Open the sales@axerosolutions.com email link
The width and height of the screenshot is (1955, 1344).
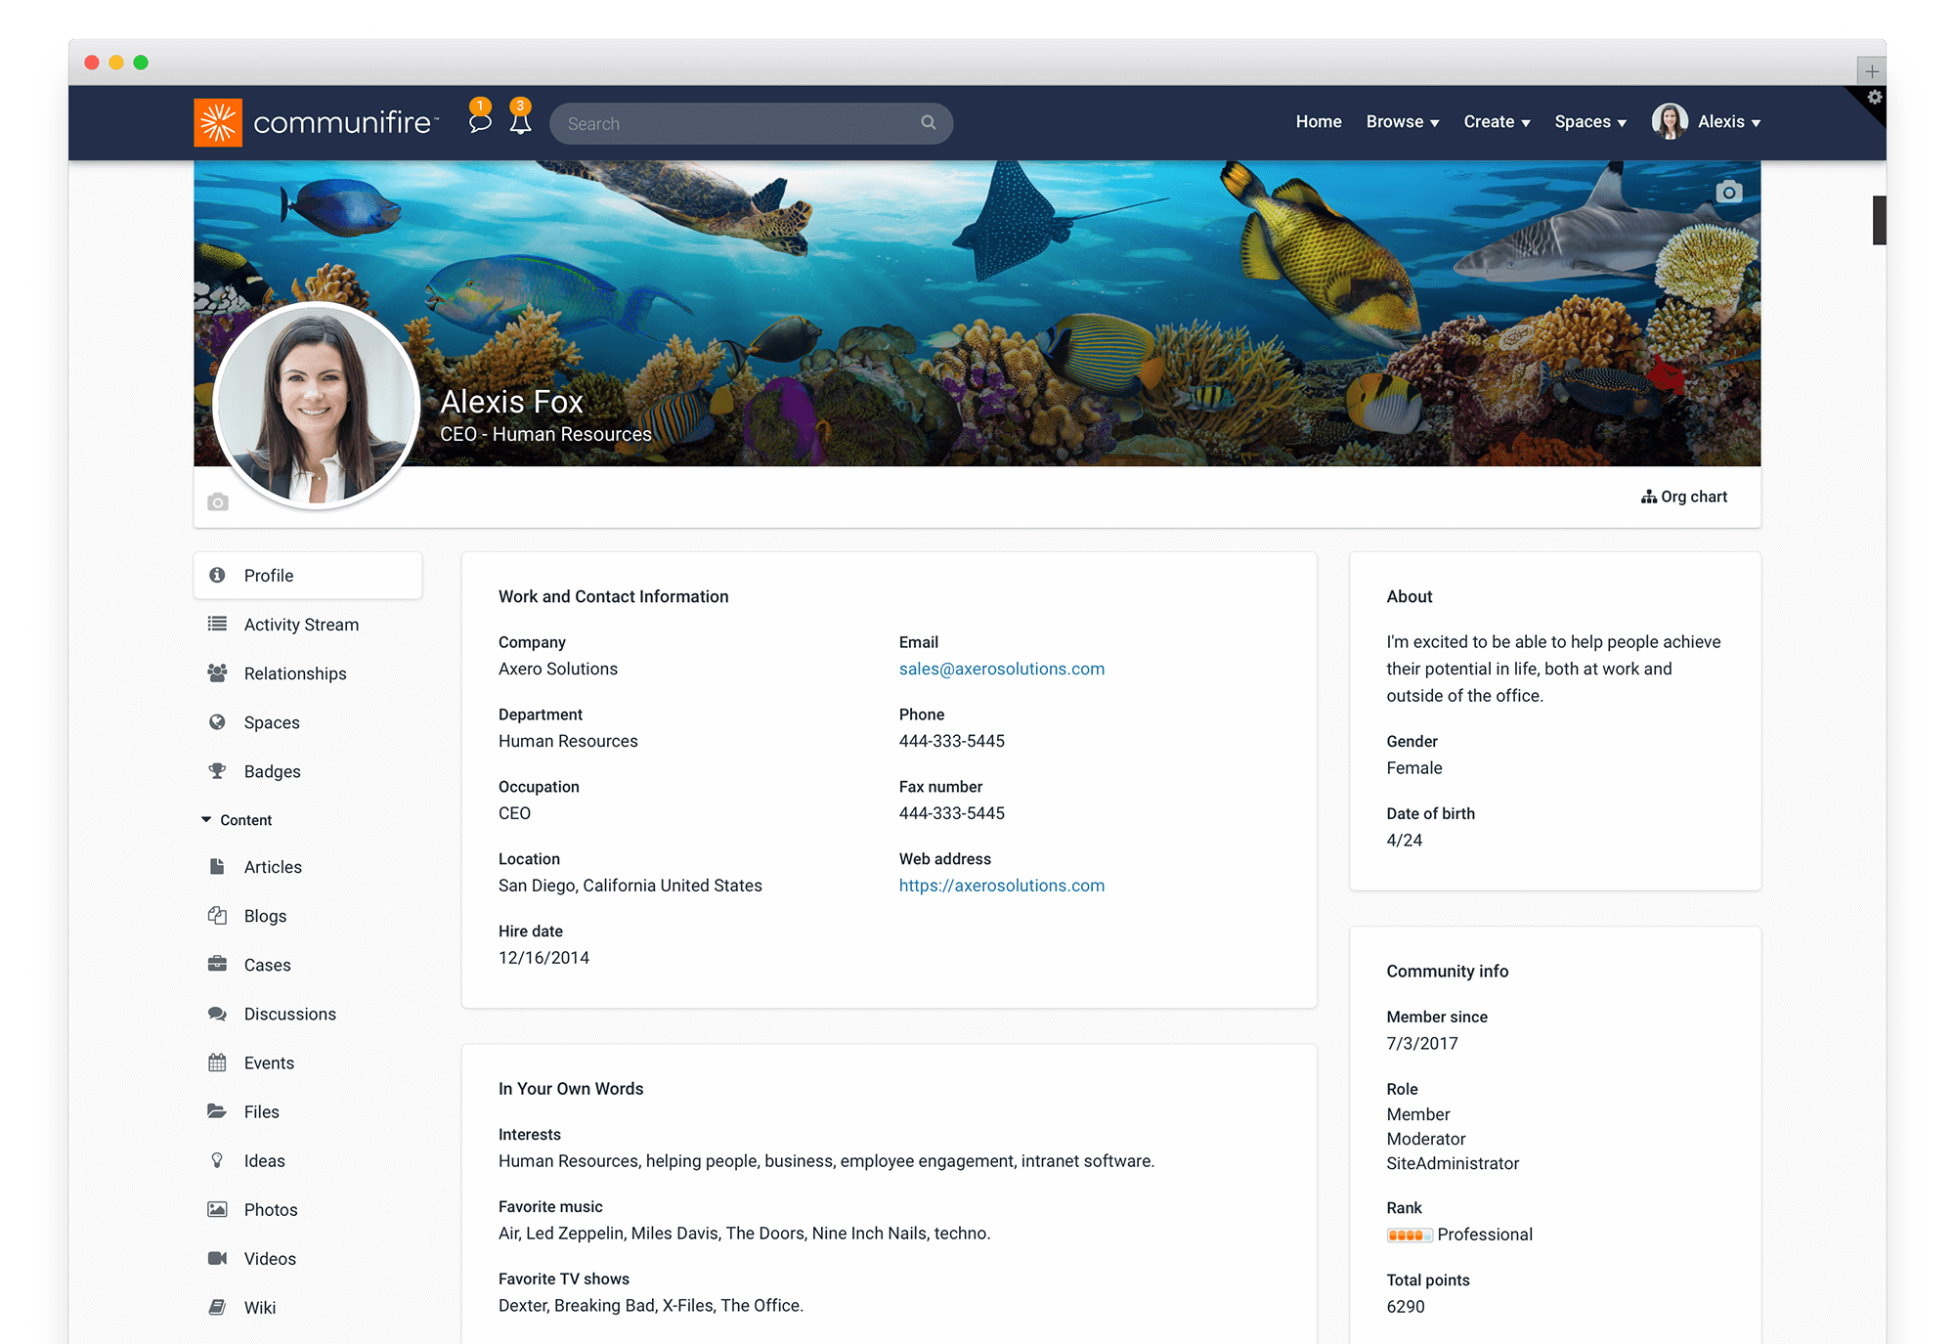[1001, 669]
